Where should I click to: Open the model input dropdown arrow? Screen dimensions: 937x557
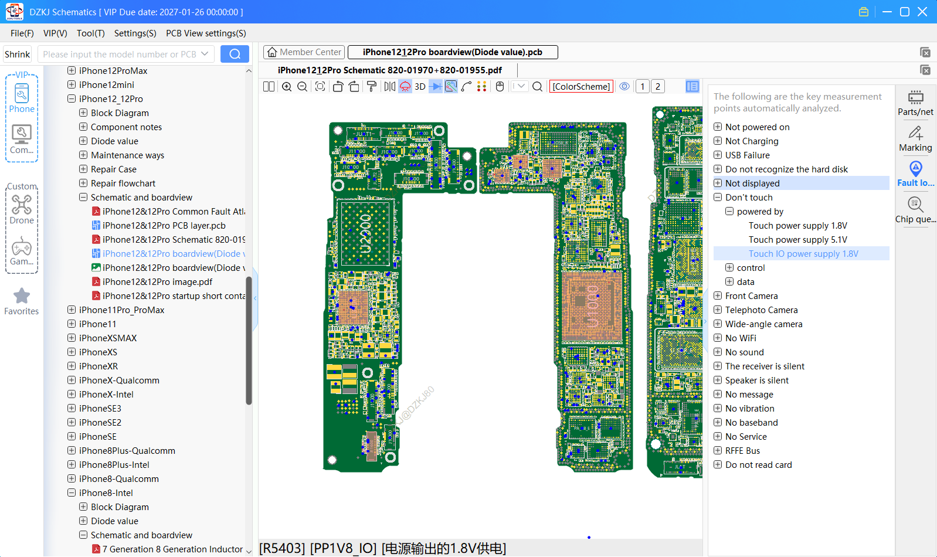pyautogui.click(x=205, y=54)
